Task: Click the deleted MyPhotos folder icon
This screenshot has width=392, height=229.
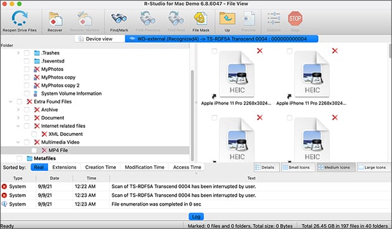Action: click(37, 69)
